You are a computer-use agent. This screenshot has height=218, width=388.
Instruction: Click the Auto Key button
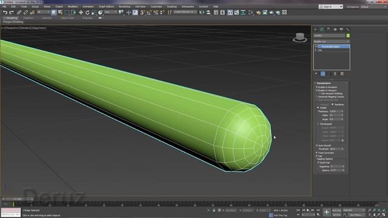pos(336,210)
